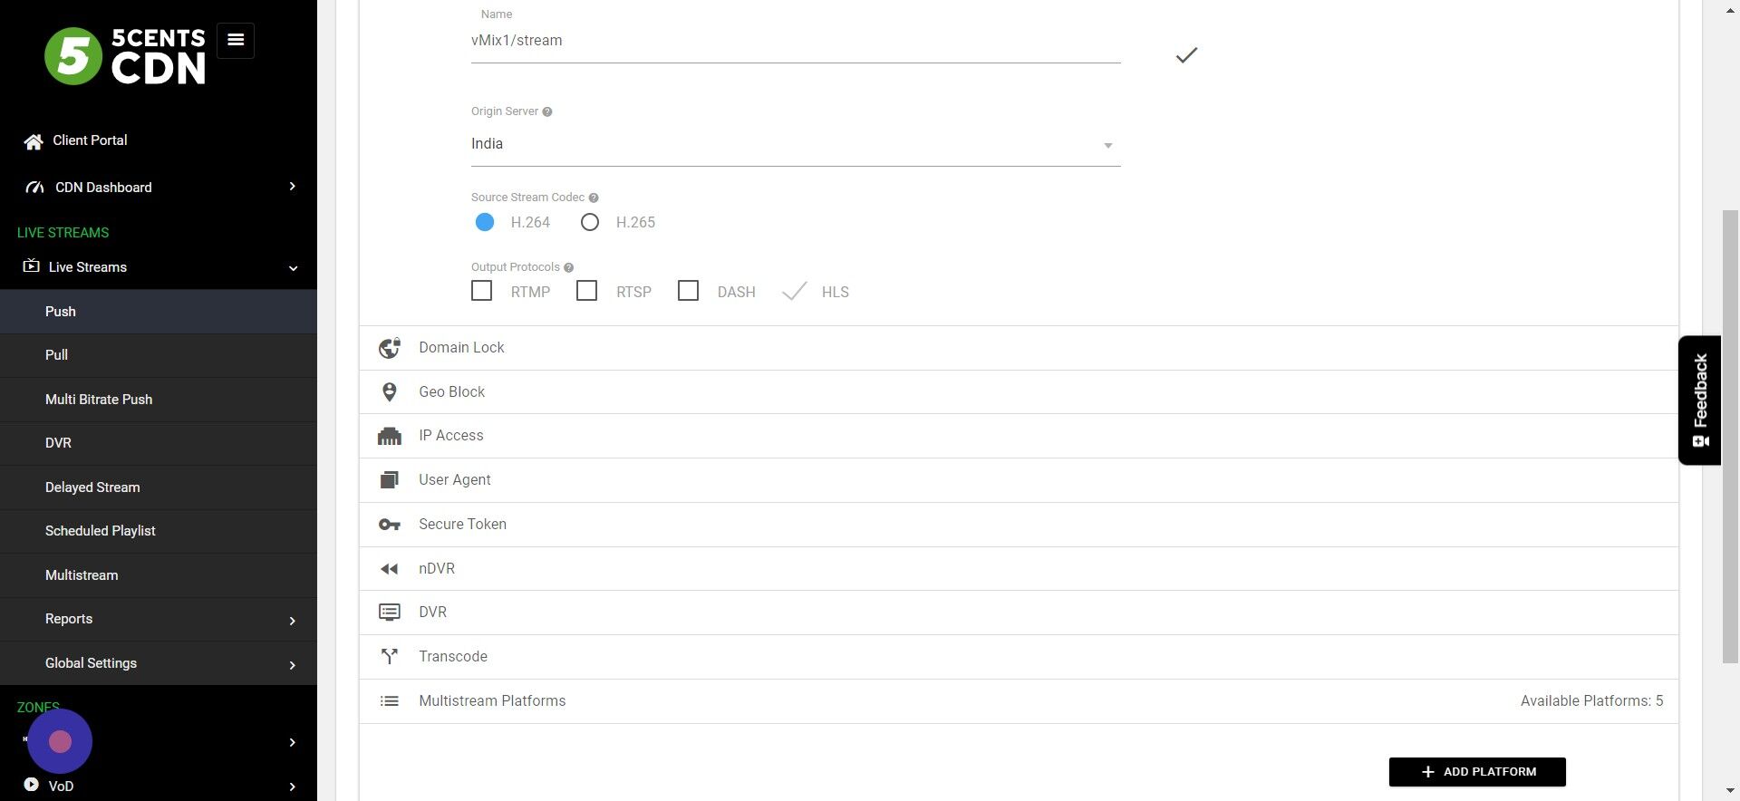The height and width of the screenshot is (801, 1740).
Task: Click the purple recording circle
Action: tap(60, 742)
